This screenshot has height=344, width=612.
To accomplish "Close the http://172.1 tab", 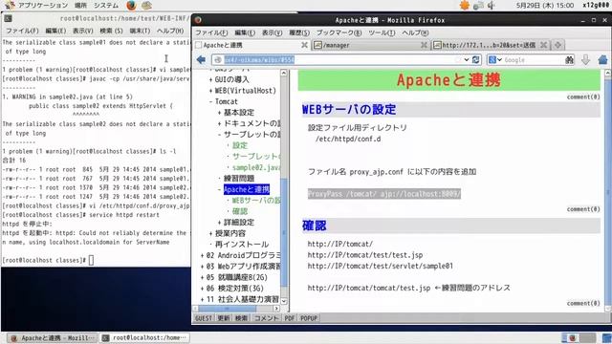I will pos(544,45).
